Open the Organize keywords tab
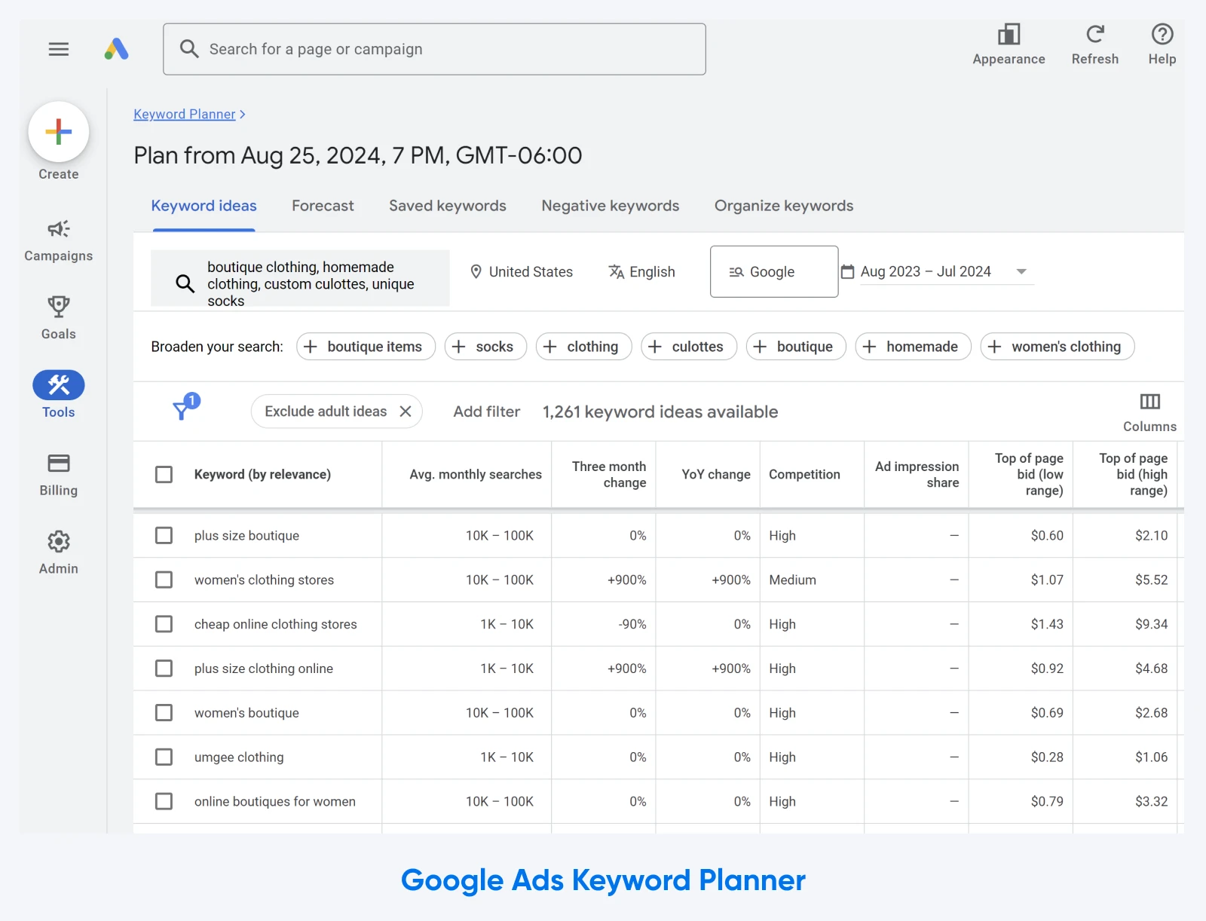The width and height of the screenshot is (1206, 921). coord(784,206)
